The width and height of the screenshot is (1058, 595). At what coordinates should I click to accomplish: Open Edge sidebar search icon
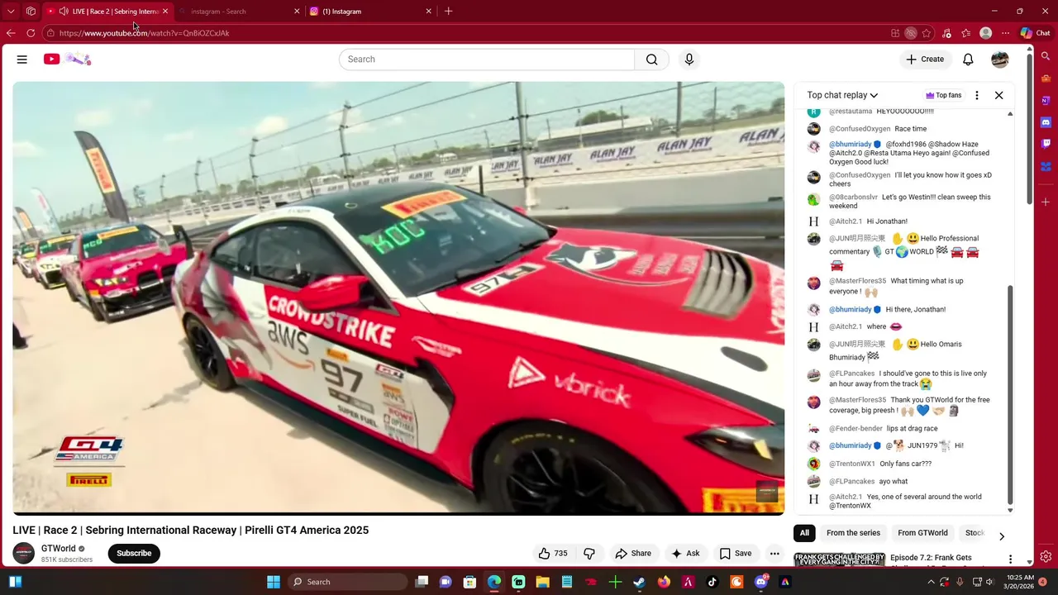(x=1046, y=56)
